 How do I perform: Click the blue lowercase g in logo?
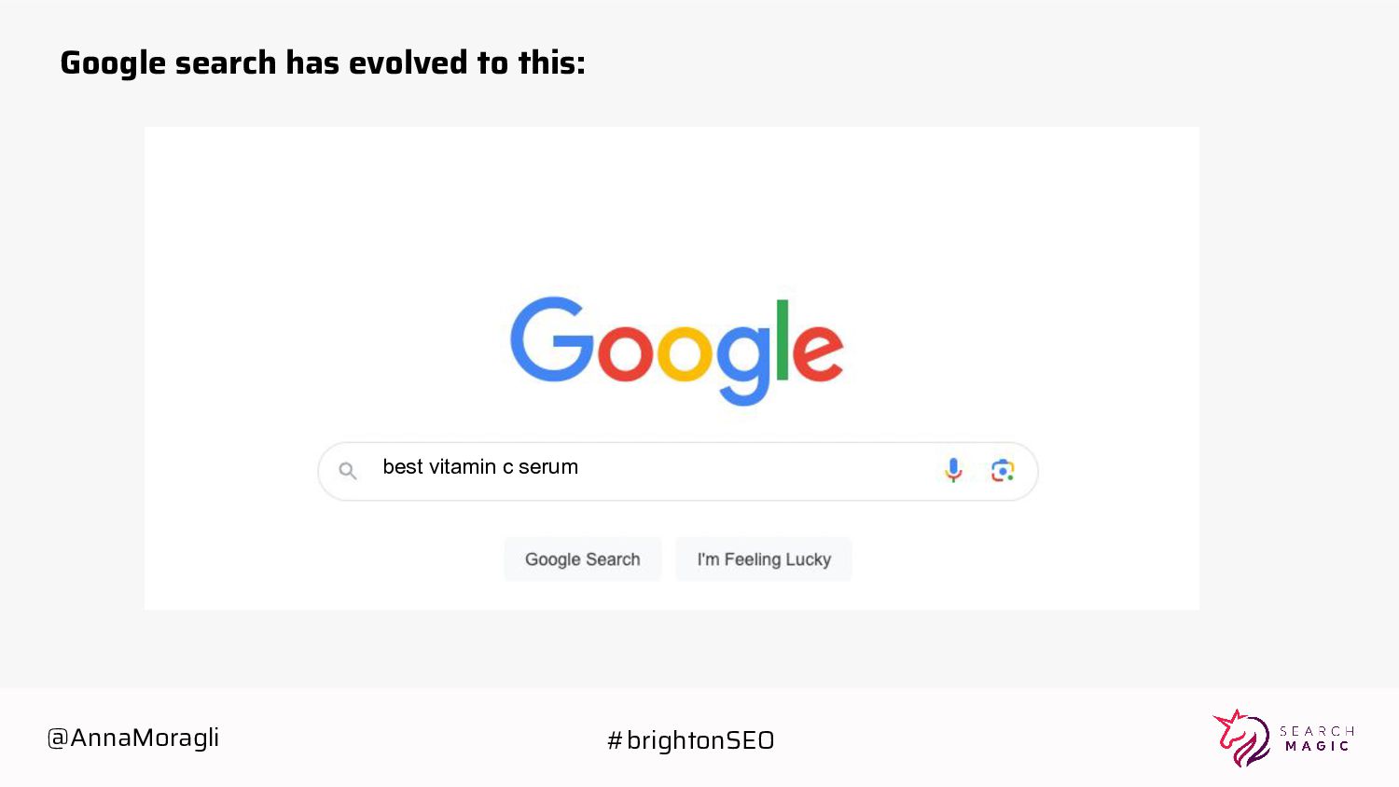(x=743, y=362)
